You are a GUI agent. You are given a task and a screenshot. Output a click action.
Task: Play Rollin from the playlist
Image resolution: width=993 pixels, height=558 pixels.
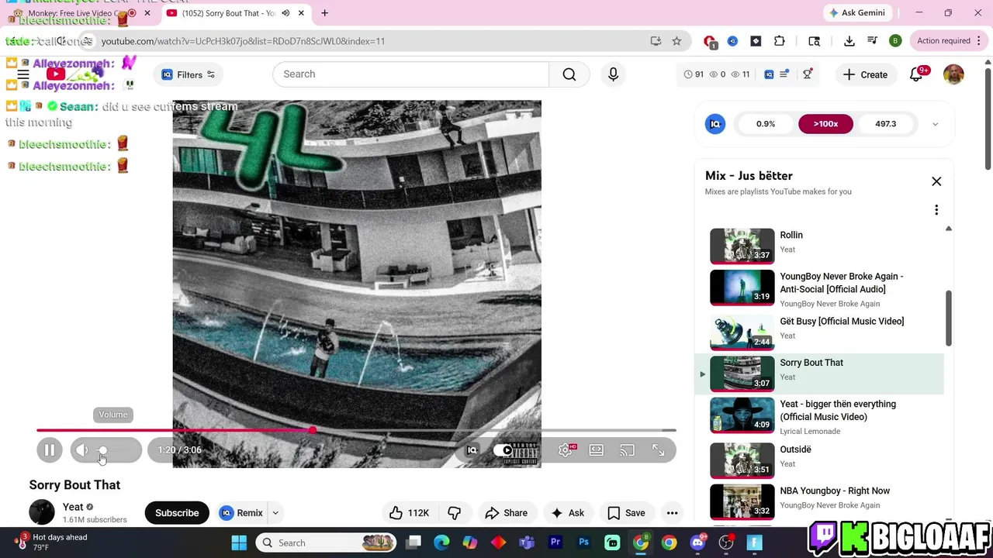pos(819,245)
